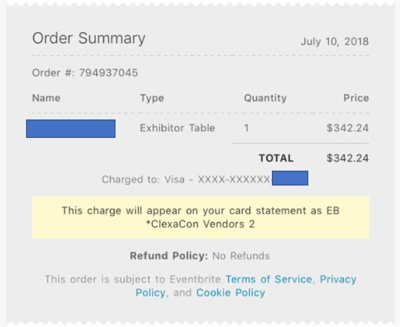Click the Order Summary heading
Image resolution: width=400 pixels, height=327 pixels.
point(89,39)
